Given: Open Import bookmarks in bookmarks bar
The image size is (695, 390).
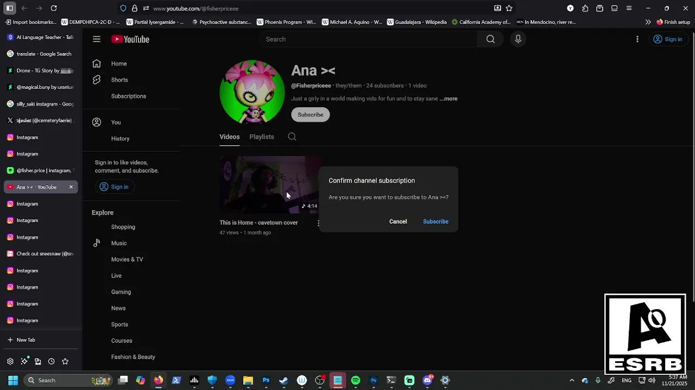Looking at the screenshot, I should click(30, 22).
